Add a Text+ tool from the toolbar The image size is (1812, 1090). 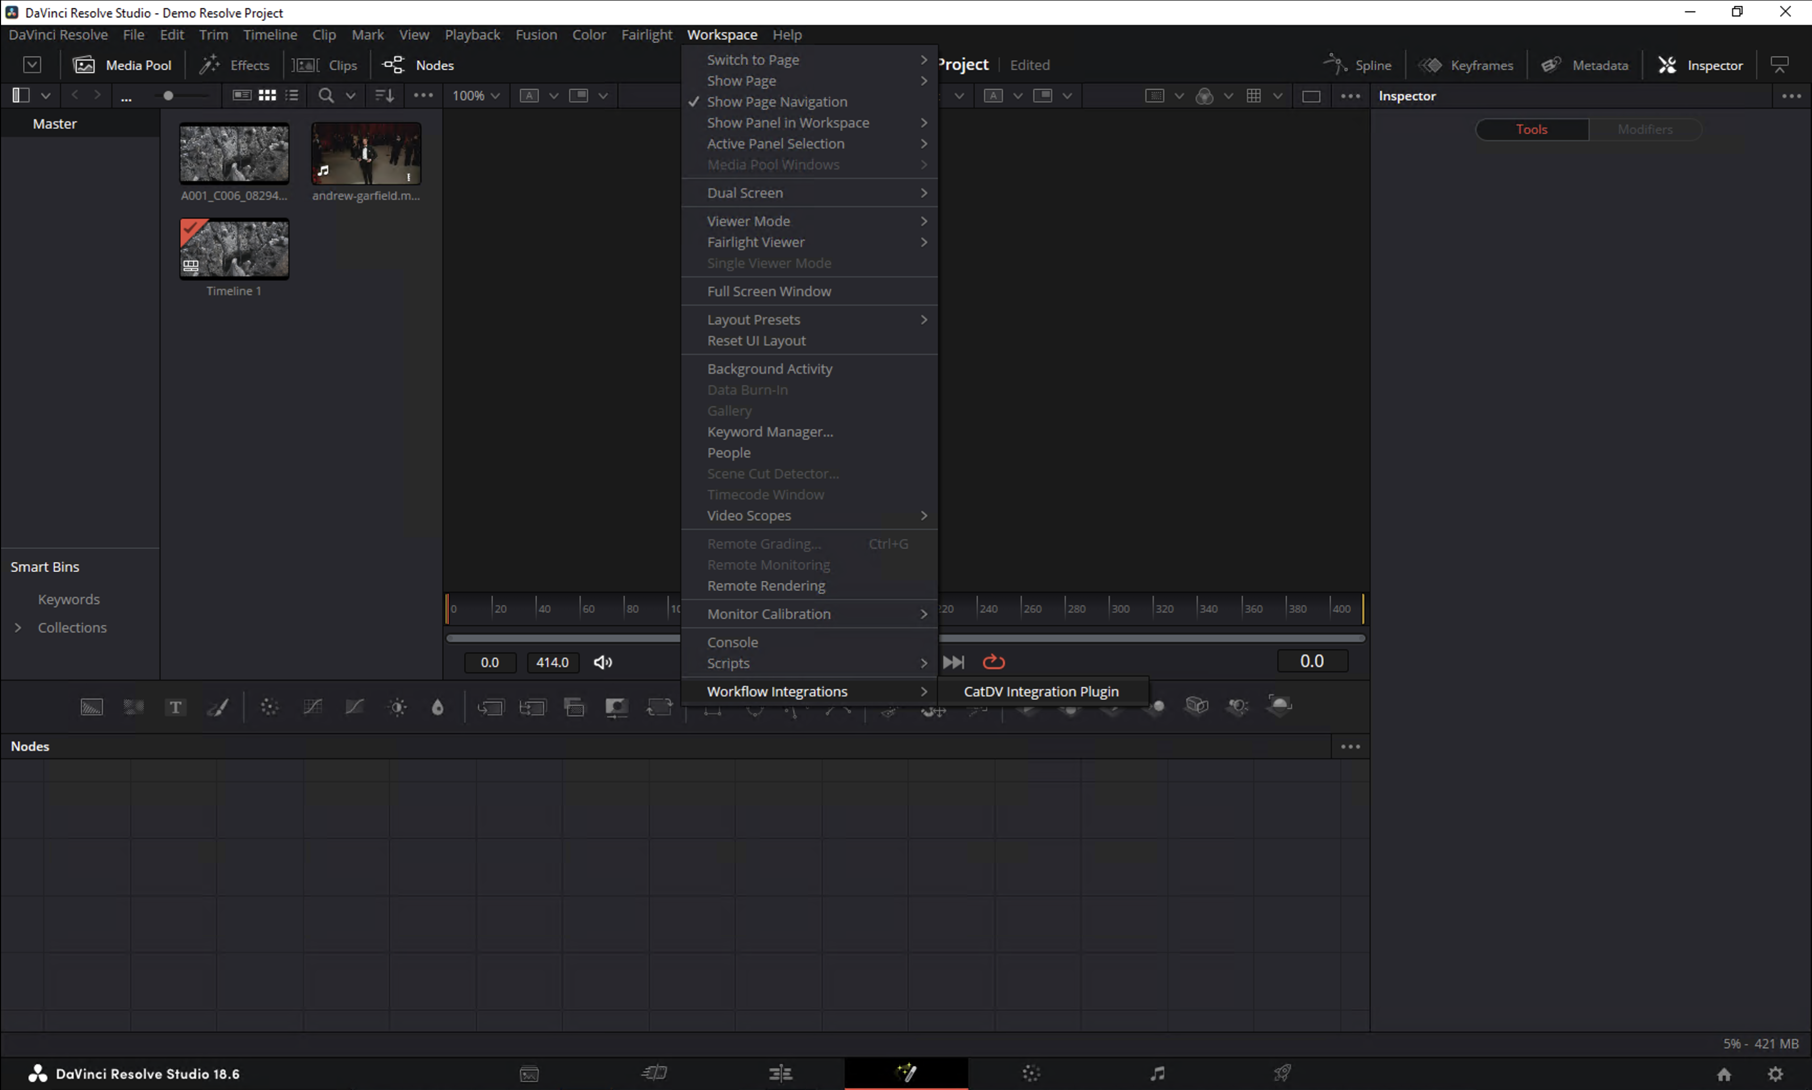(x=176, y=707)
